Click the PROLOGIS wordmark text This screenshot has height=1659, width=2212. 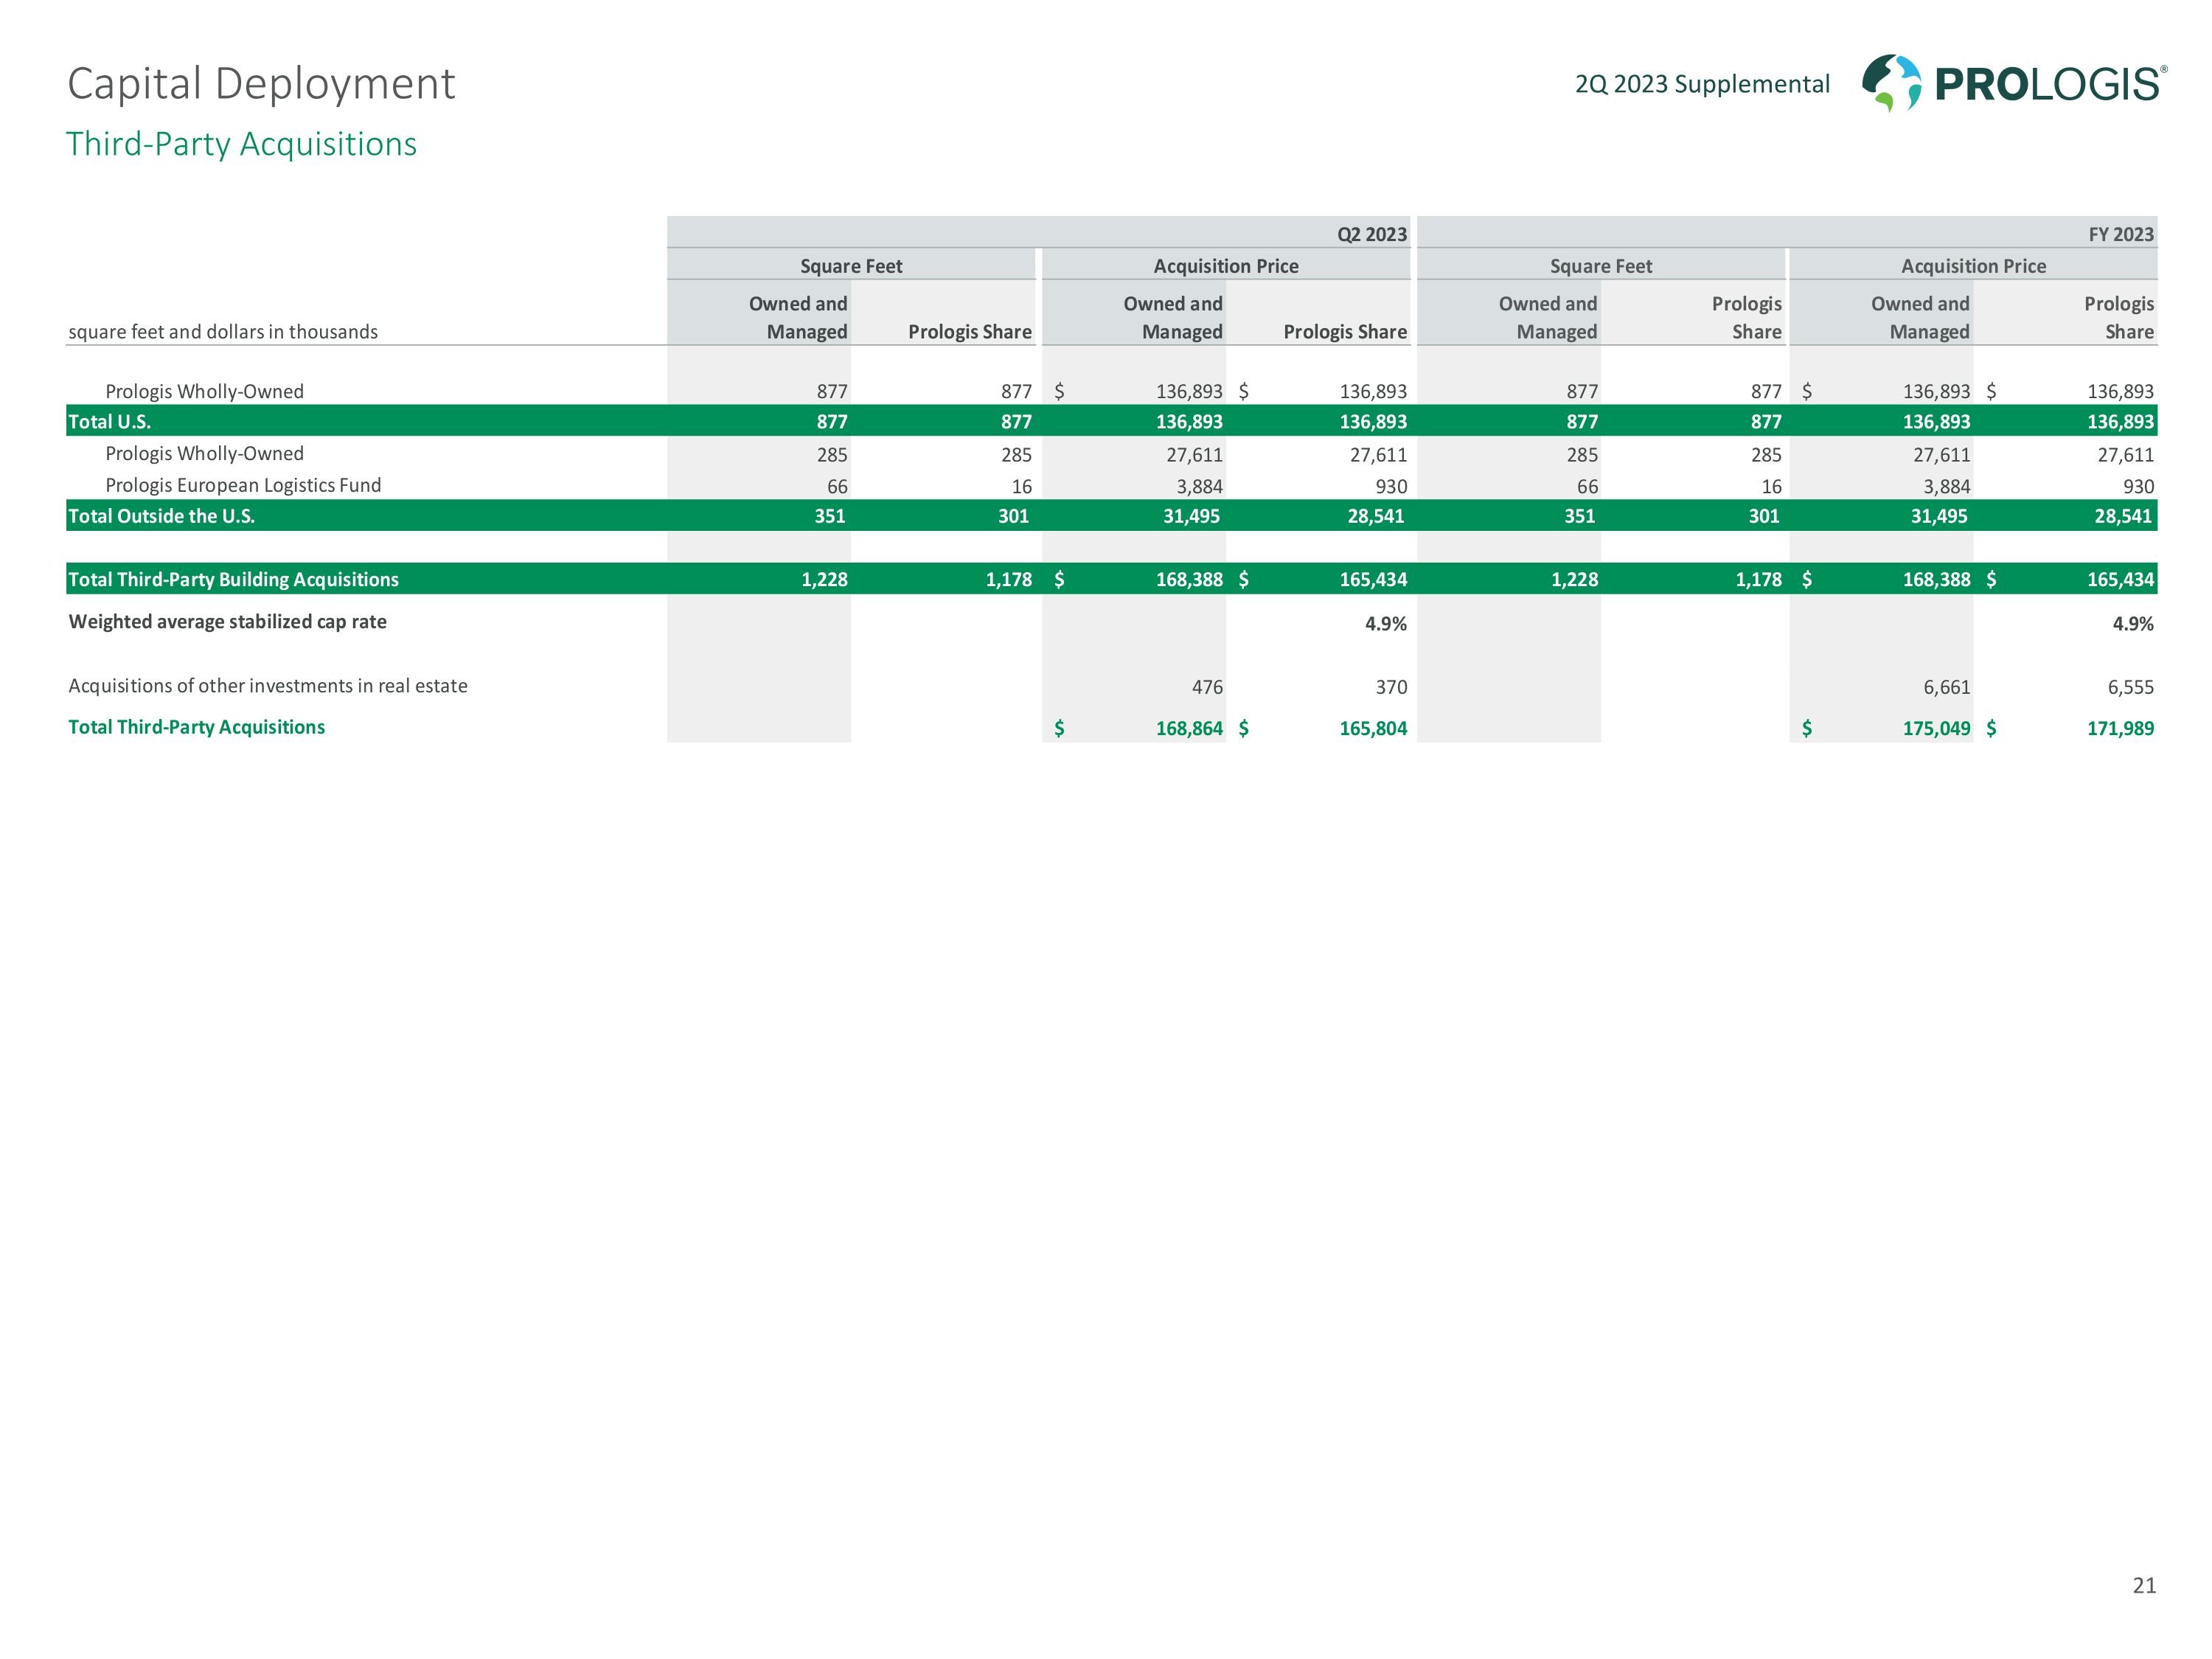(2049, 85)
